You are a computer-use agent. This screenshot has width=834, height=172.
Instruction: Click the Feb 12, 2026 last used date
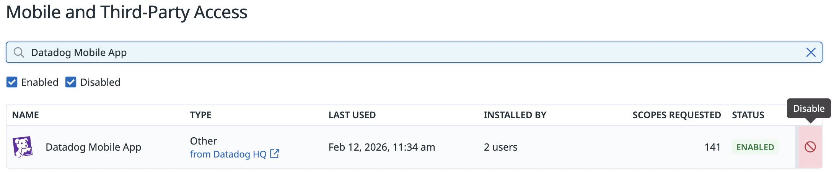tap(381, 147)
